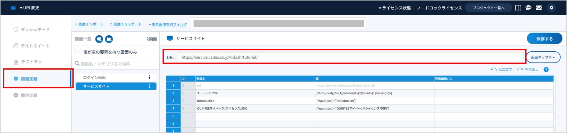Select ログイン画面 in the screen list
This screenshot has width=567, height=133.
94,78
